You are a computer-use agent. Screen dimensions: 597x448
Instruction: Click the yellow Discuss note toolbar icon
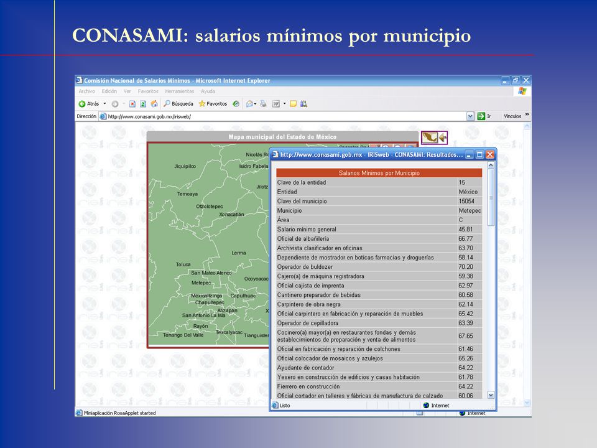[293, 104]
